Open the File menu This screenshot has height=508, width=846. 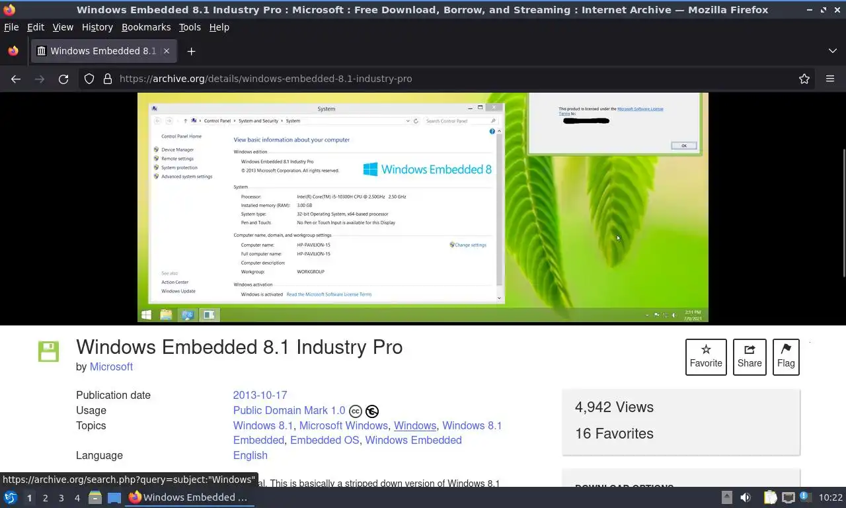click(x=11, y=27)
